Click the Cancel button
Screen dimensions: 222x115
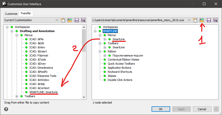(x=202, y=109)
